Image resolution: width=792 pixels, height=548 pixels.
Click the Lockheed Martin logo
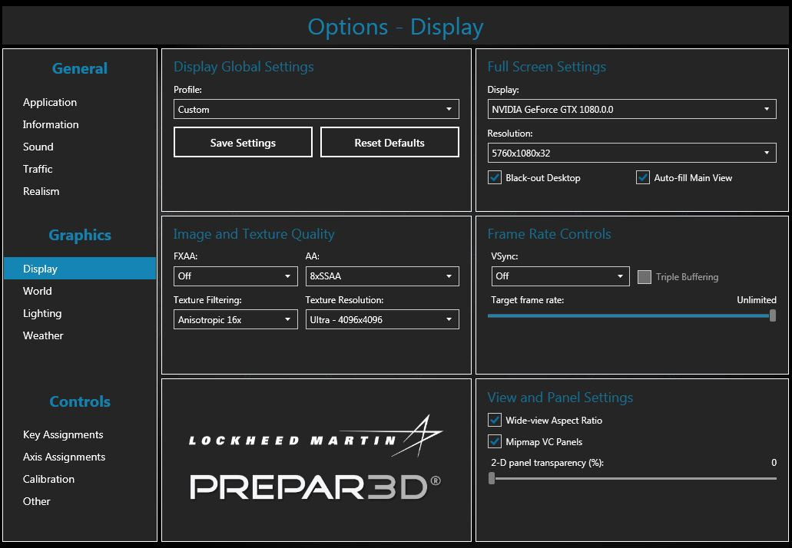[315, 437]
